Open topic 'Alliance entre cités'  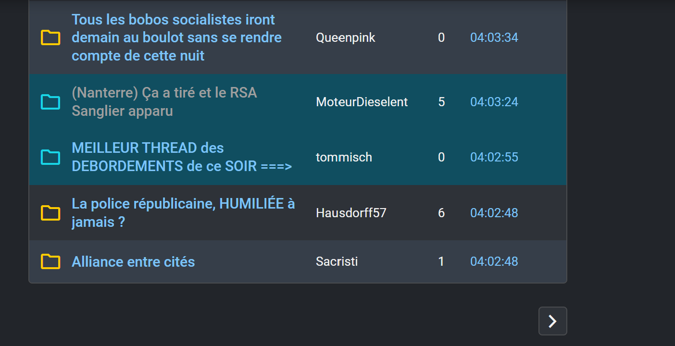point(133,262)
